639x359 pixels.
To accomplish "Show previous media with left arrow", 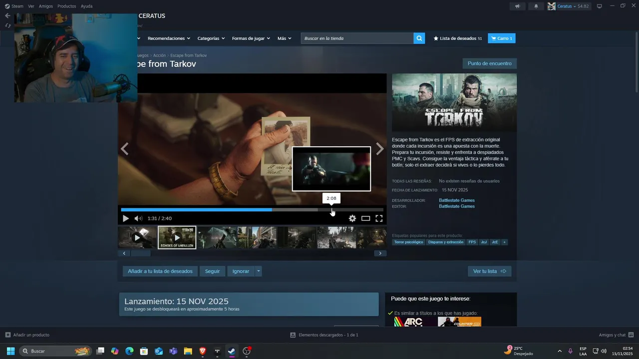I will tap(125, 149).
